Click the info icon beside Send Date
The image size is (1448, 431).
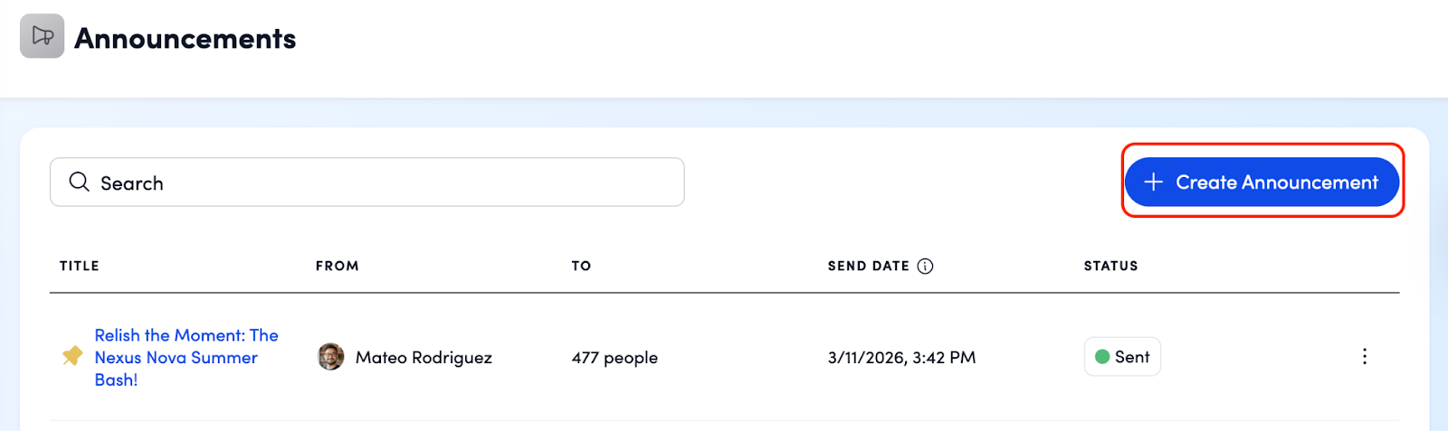925,266
